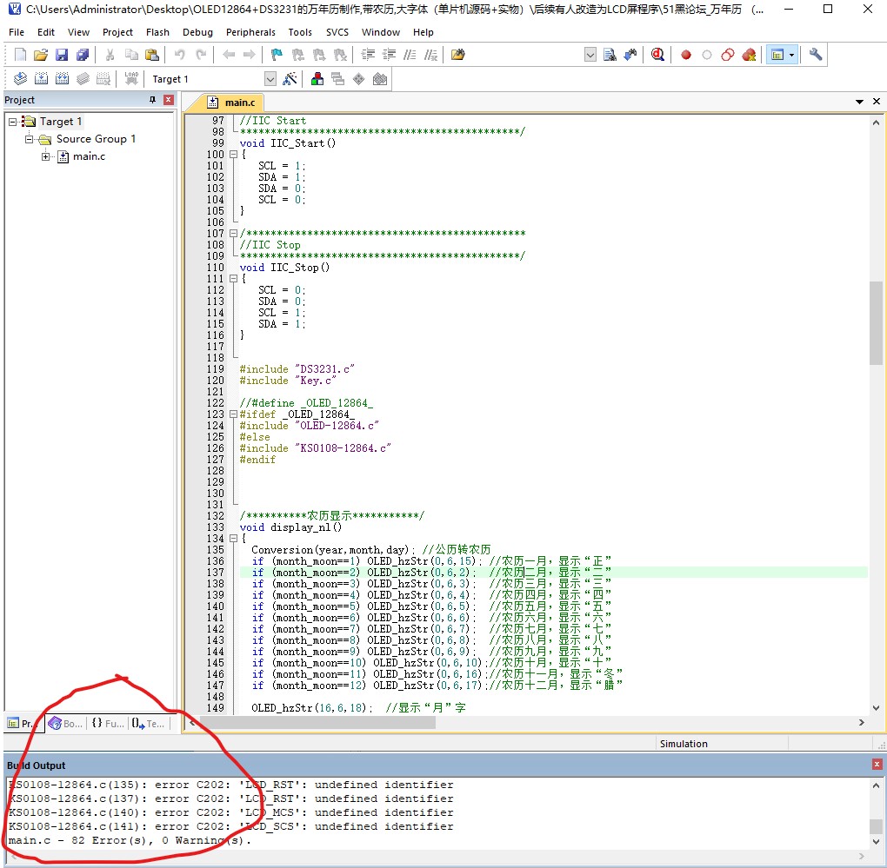Collapse the Target 1 tree node
Viewport: 887px width, 868px height.
coord(12,122)
